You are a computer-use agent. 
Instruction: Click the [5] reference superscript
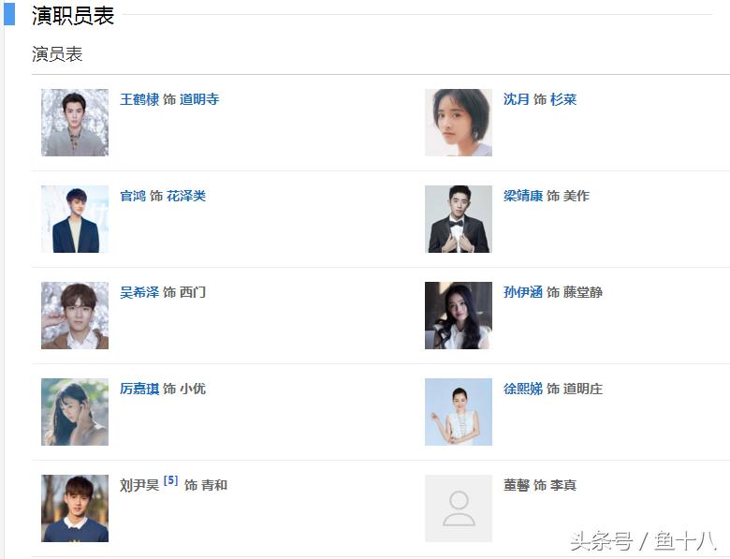point(170,481)
